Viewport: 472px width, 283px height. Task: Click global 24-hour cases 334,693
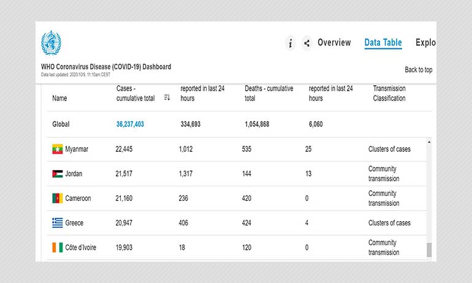[x=191, y=124]
